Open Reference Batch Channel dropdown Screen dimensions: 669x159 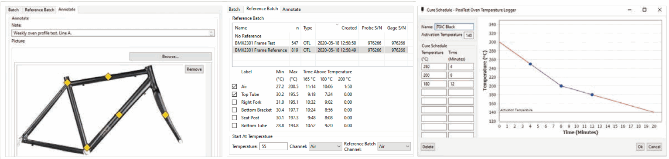tap(394, 146)
